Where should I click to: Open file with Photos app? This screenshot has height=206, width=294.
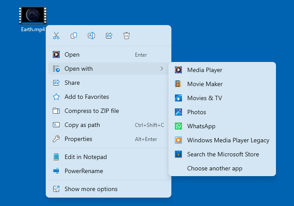pyautogui.click(x=222, y=112)
